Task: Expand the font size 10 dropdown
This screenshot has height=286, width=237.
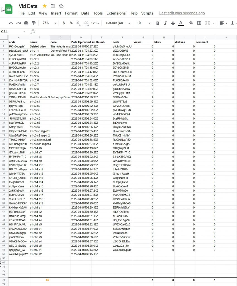Action: click(143, 23)
